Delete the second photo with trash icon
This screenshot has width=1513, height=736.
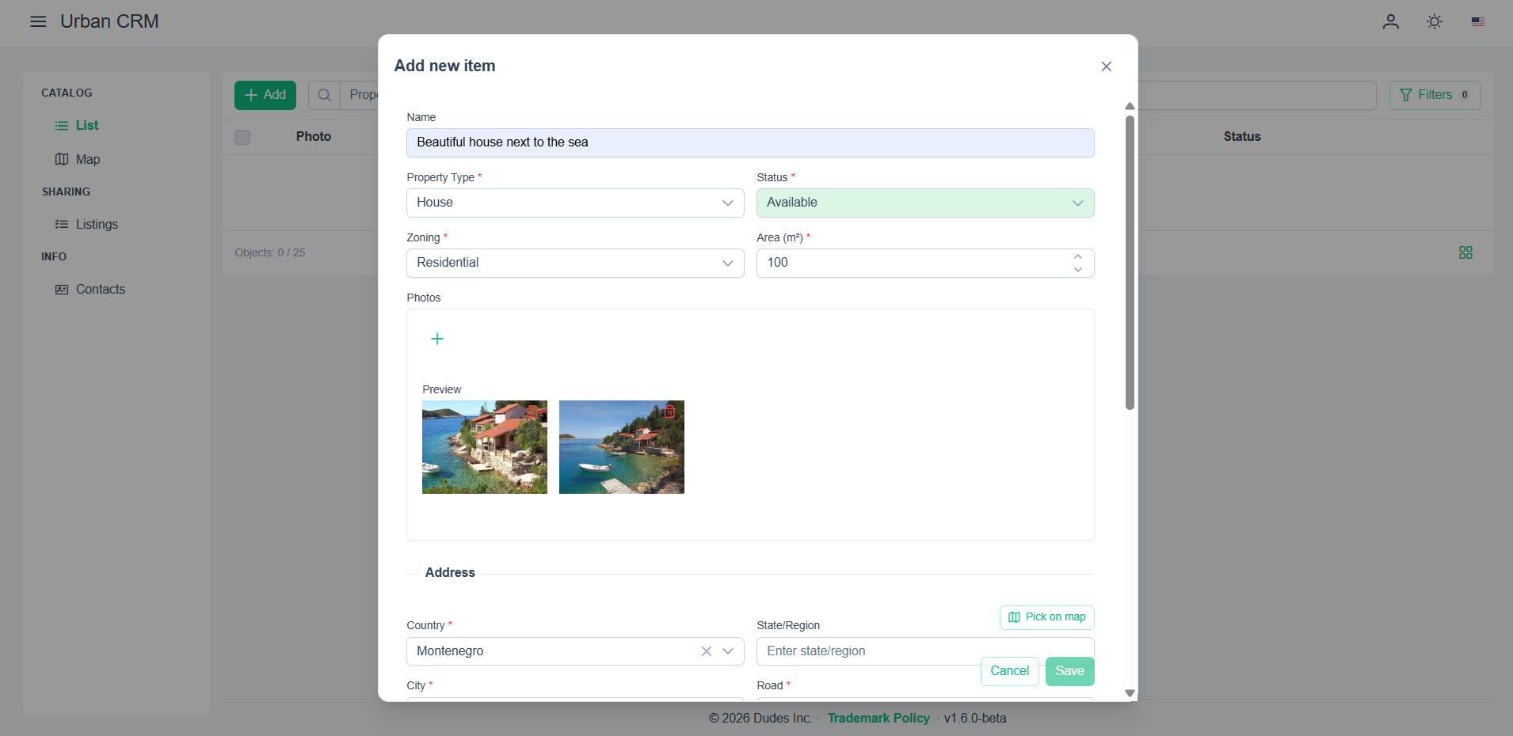[x=670, y=412]
